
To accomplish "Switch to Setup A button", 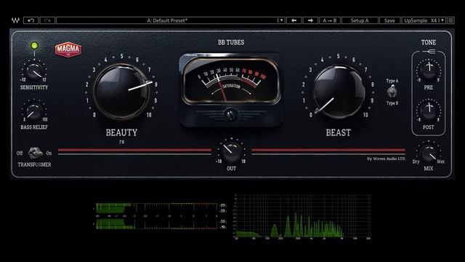I will [x=360, y=20].
